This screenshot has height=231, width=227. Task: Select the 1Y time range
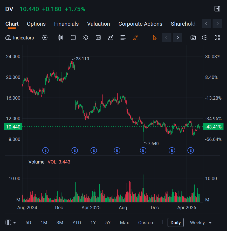[93, 222]
